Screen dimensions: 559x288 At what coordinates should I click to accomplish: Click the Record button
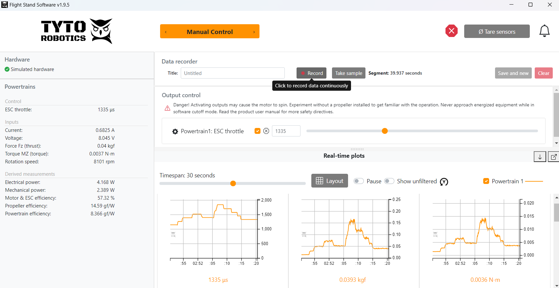pos(311,73)
